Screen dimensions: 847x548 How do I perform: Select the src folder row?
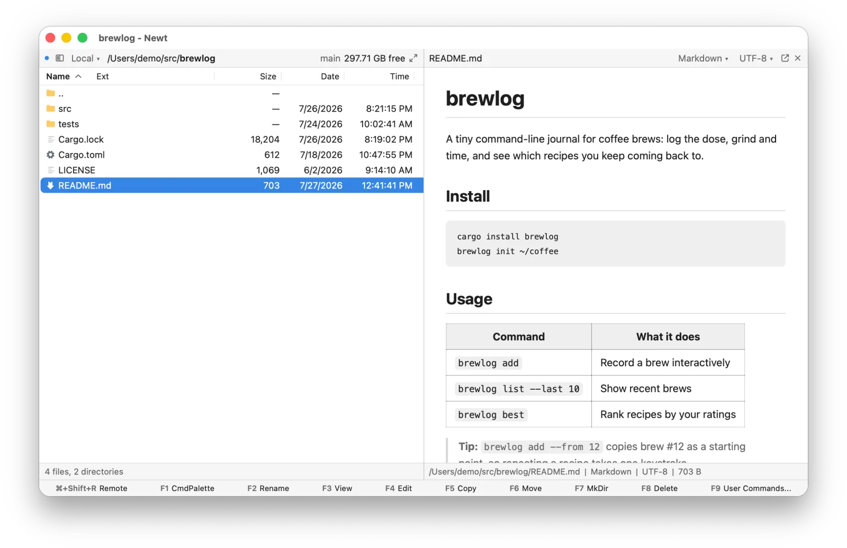[232, 109]
